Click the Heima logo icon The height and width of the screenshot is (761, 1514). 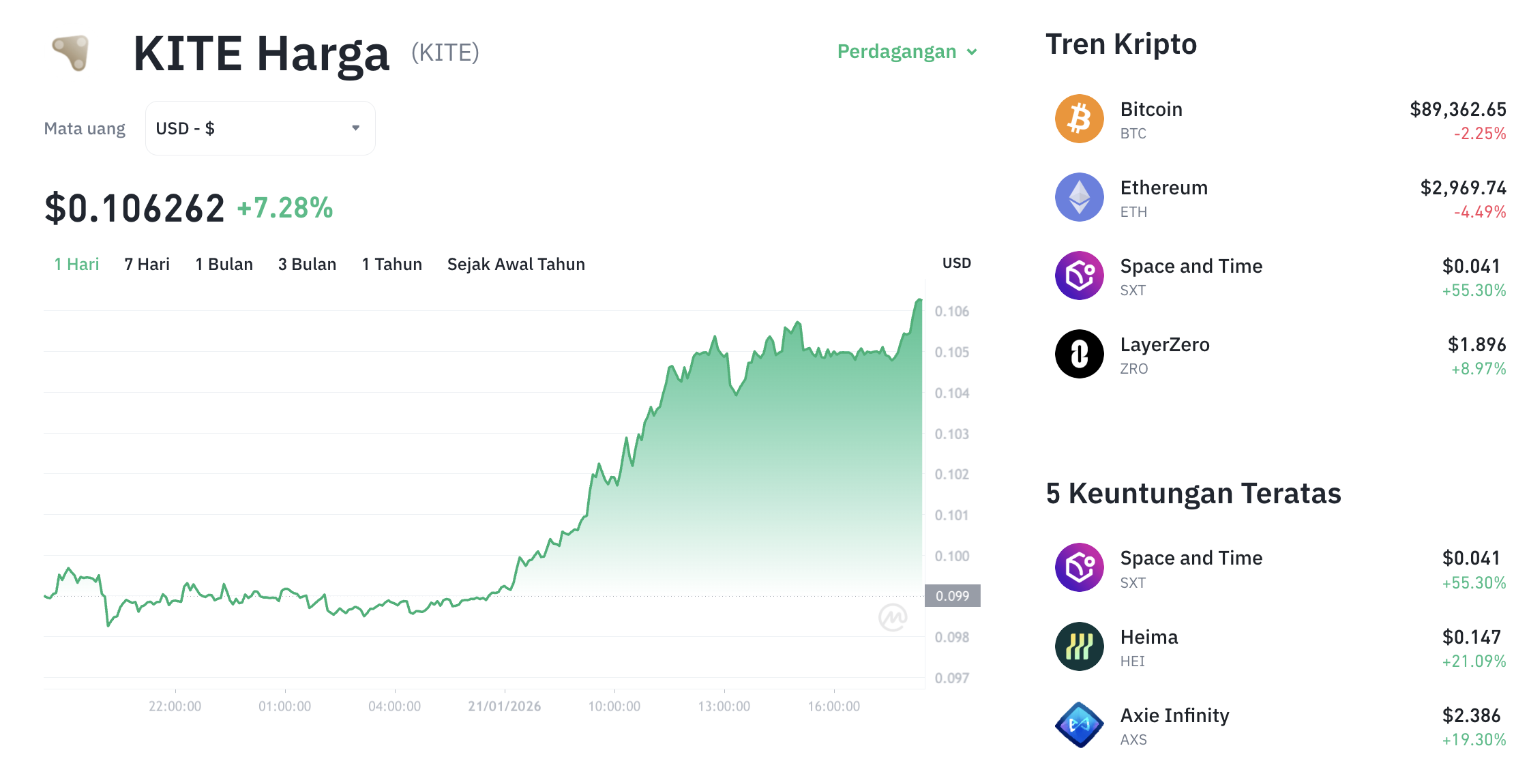[1079, 646]
